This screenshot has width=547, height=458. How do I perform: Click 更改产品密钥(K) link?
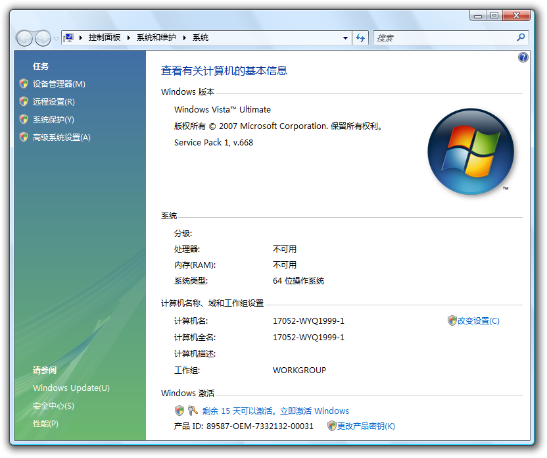click(366, 426)
